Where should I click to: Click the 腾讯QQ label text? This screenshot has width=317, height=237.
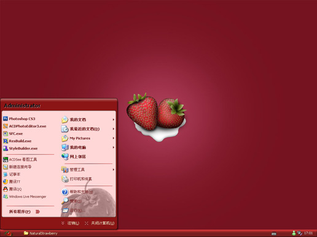[x=15, y=189]
